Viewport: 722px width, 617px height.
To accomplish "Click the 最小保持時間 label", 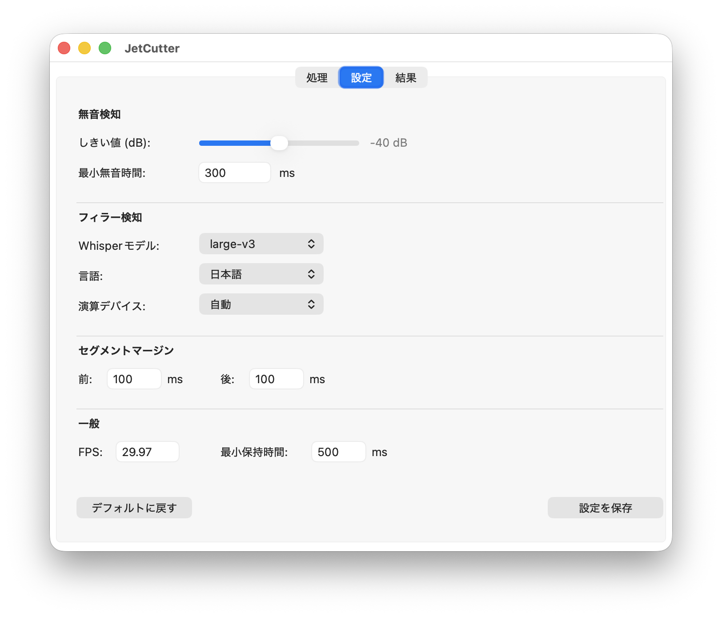I will tap(254, 452).
